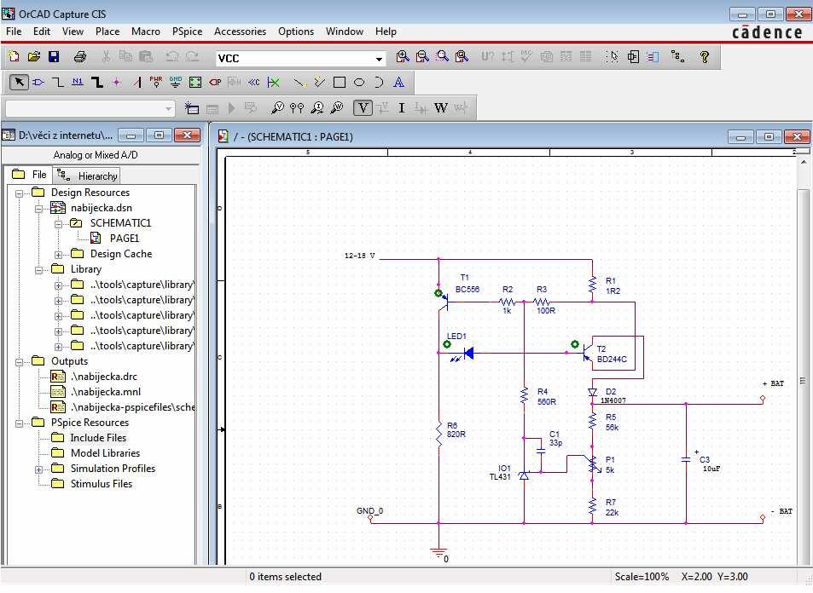Viewport: 813px width, 593px height.
Task: Place a Power dissipation marker probe
Action: [x=337, y=108]
